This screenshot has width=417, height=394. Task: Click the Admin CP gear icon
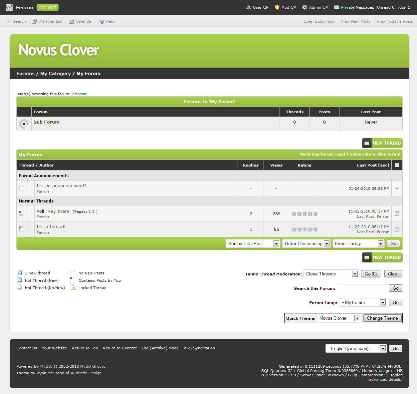coord(305,7)
